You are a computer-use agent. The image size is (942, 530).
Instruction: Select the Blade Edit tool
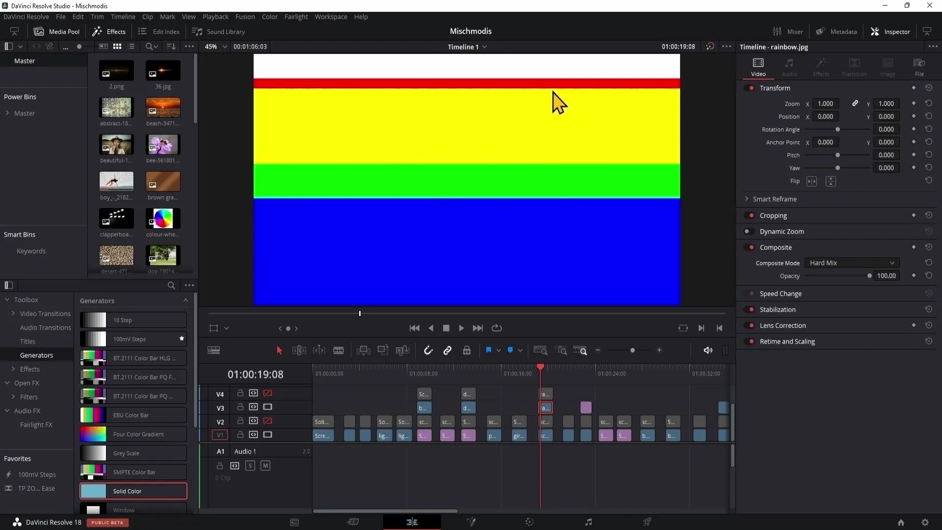point(339,350)
